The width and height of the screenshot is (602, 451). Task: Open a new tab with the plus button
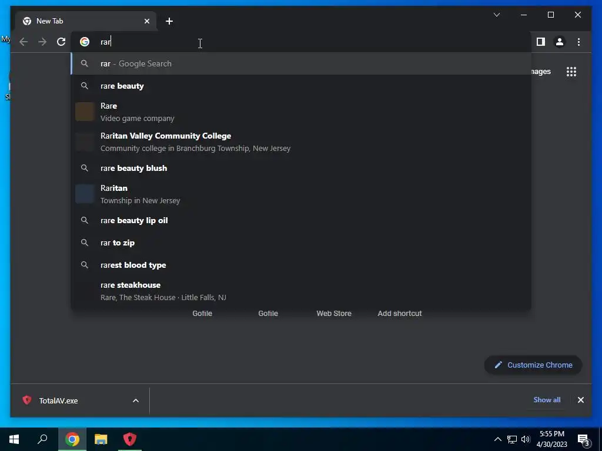coord(169,21)
